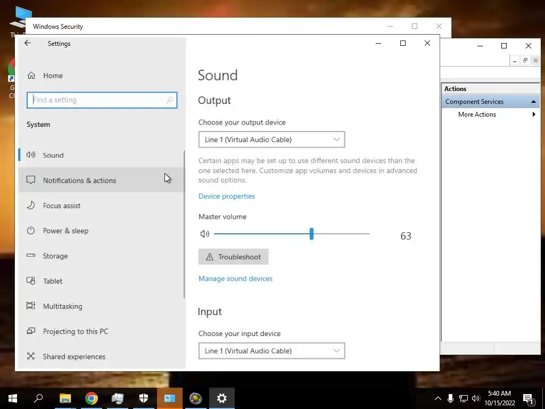This screenshot has width=545, height=409.
Task: Open Power & sleep settings
Action: [x=102, y=231]
